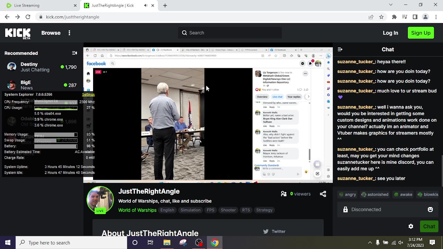Go back in browser history
This screenshot has height=249, width=443.
click(x=7, y=17)
